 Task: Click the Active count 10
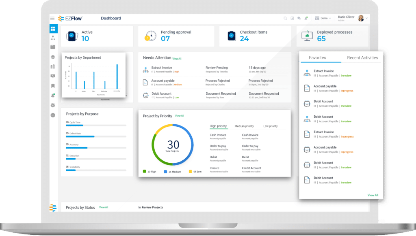85,39
